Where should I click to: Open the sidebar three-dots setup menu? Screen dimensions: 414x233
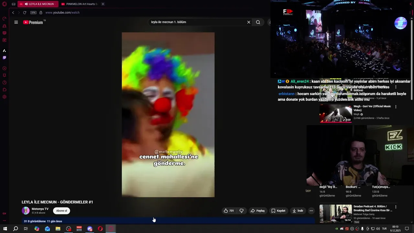pyautogui.click(x=5, y=221)
